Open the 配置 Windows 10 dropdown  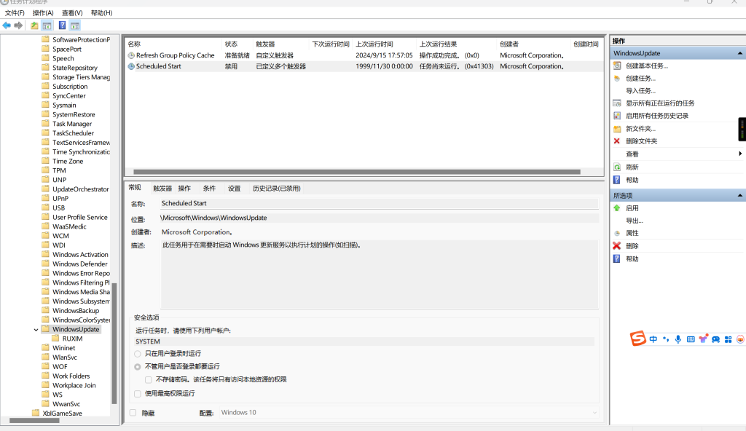pyautogui.click(x=408, y=413)
